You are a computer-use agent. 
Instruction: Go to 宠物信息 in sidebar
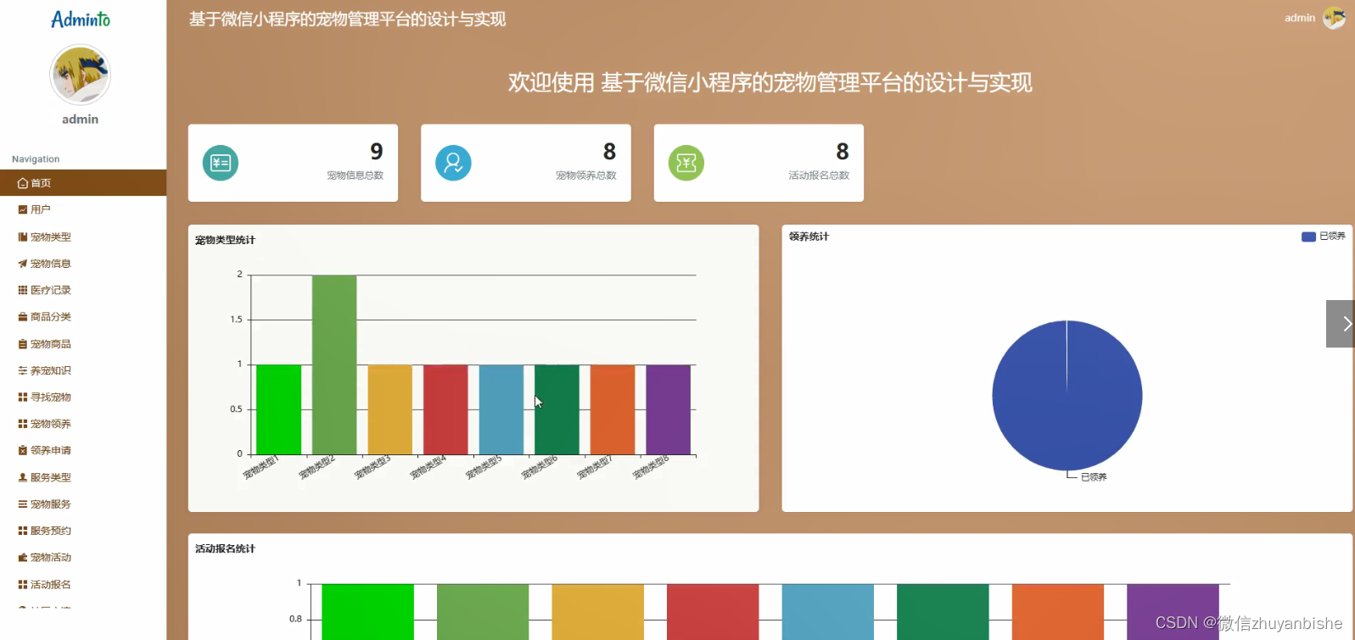coord(83,264)
